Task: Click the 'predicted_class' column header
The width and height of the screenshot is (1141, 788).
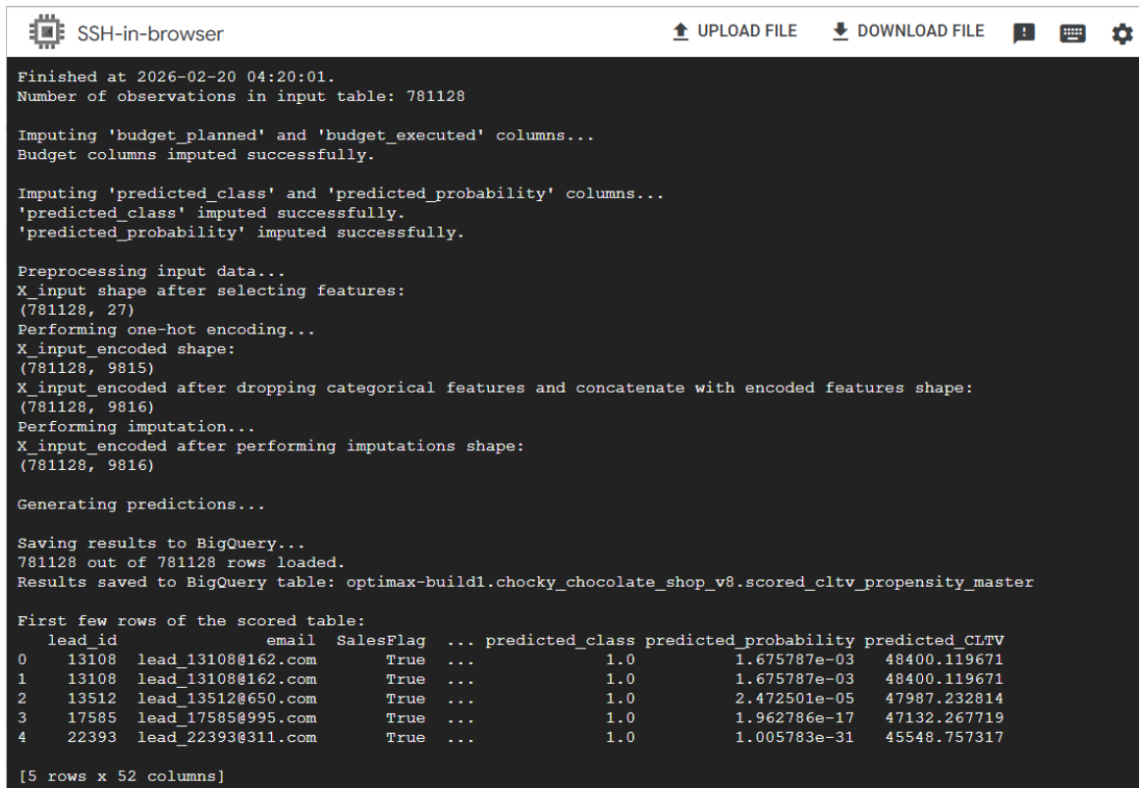Action: click(560, 641)
